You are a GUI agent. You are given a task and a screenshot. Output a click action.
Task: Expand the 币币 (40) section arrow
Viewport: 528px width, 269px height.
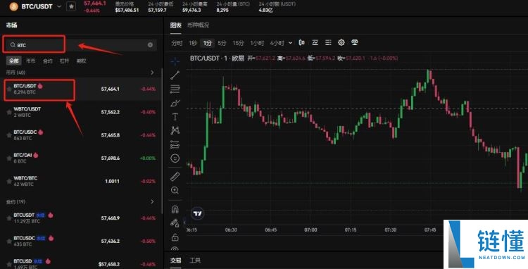[x=152, y=73]
